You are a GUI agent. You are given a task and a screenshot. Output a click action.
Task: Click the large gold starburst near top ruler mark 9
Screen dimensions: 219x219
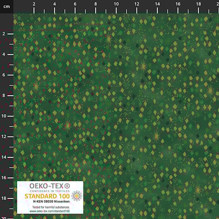(x=108, y=38)
